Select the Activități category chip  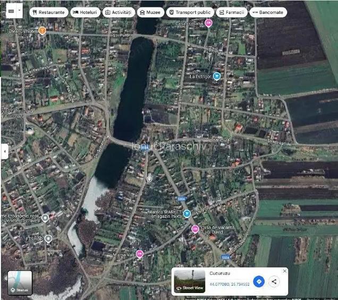(119, 12)
